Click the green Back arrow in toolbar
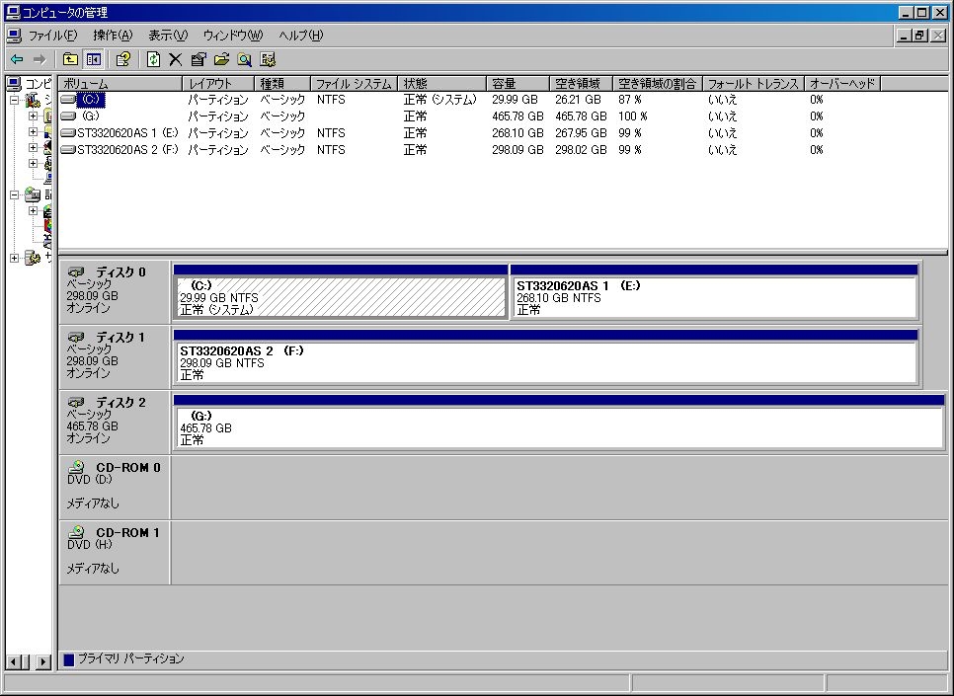This screenshot has height=696, width=954. 17,59
